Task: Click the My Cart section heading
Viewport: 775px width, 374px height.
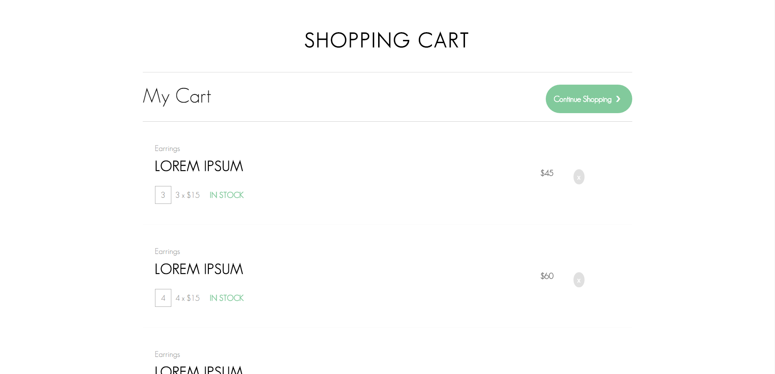Action: pos(177,96)
